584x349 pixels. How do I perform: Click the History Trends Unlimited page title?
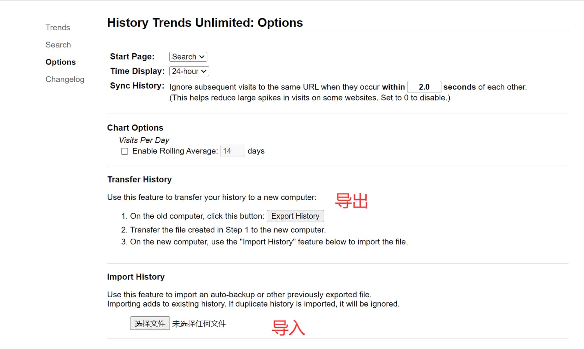(x=205, y=23)
